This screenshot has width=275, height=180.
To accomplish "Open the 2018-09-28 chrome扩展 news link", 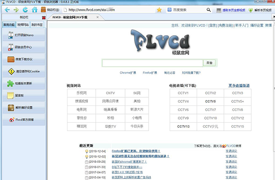I will [x=129, y=162].
